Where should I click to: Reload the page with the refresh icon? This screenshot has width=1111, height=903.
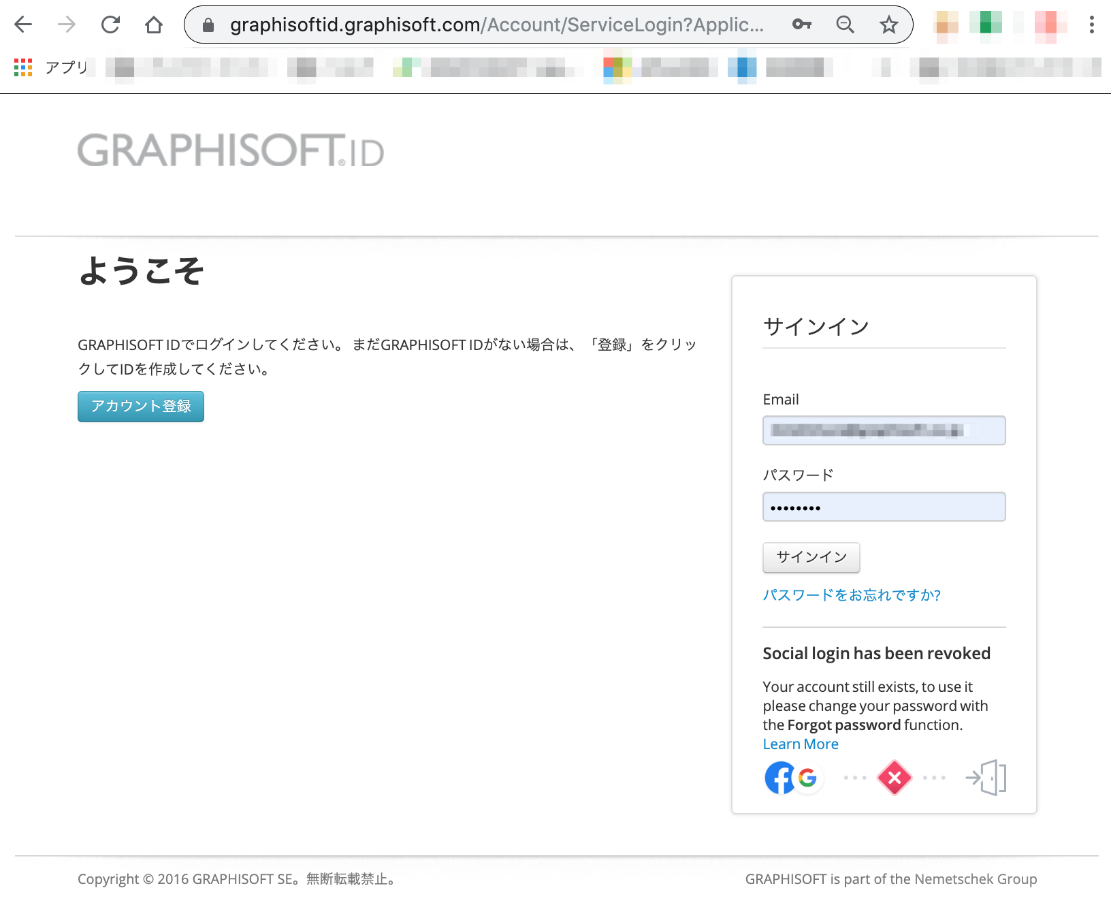point(110,25)
